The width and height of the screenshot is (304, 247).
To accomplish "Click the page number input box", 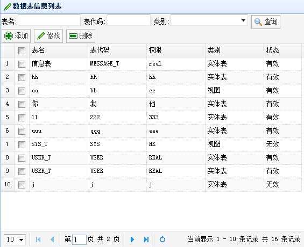I will pos(79,239).
